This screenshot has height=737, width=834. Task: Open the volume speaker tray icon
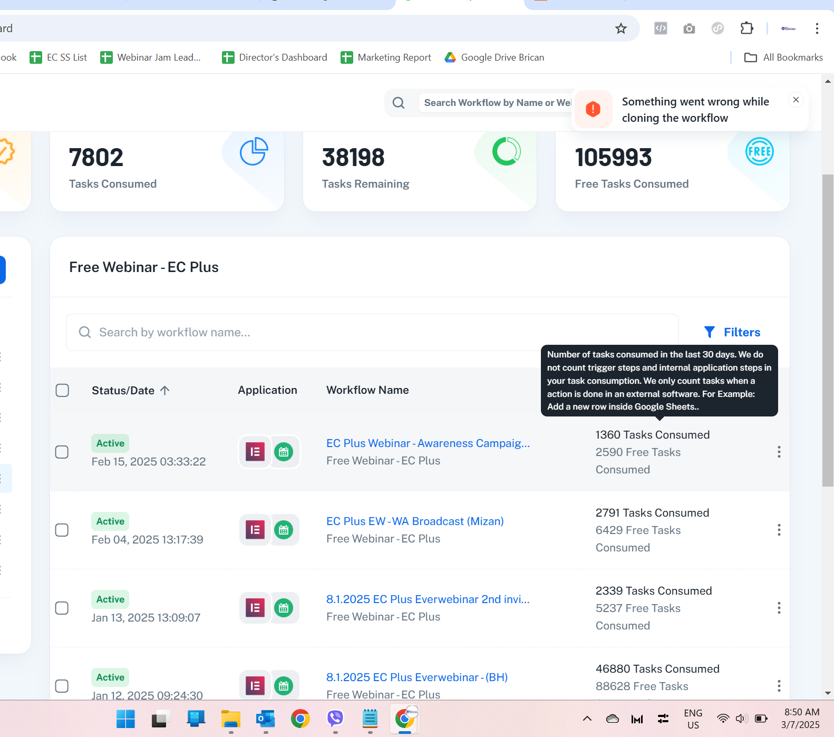741,719
